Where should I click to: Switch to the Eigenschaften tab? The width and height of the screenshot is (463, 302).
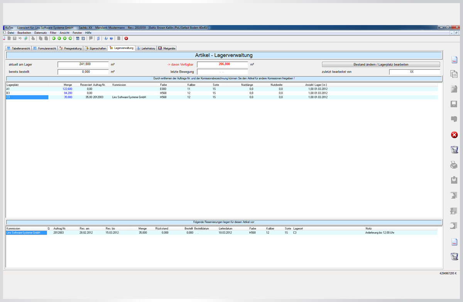coord(96,49)
